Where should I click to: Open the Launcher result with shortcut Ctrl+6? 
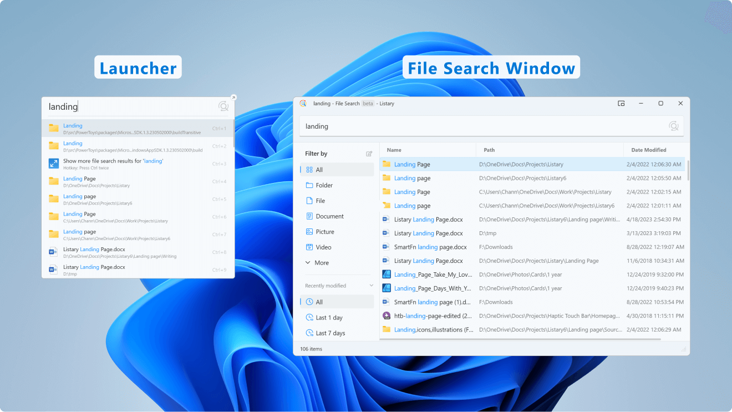click(138, 217)
